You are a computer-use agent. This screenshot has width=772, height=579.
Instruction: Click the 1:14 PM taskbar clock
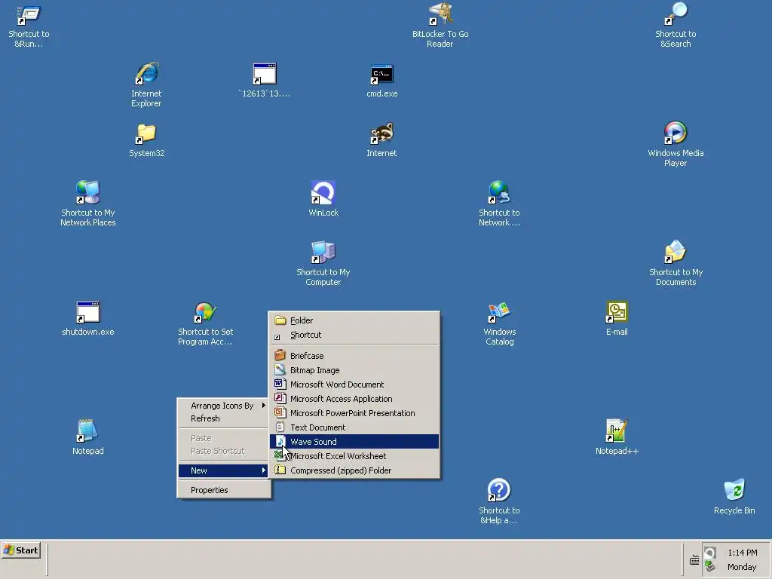tap(742, 553)
